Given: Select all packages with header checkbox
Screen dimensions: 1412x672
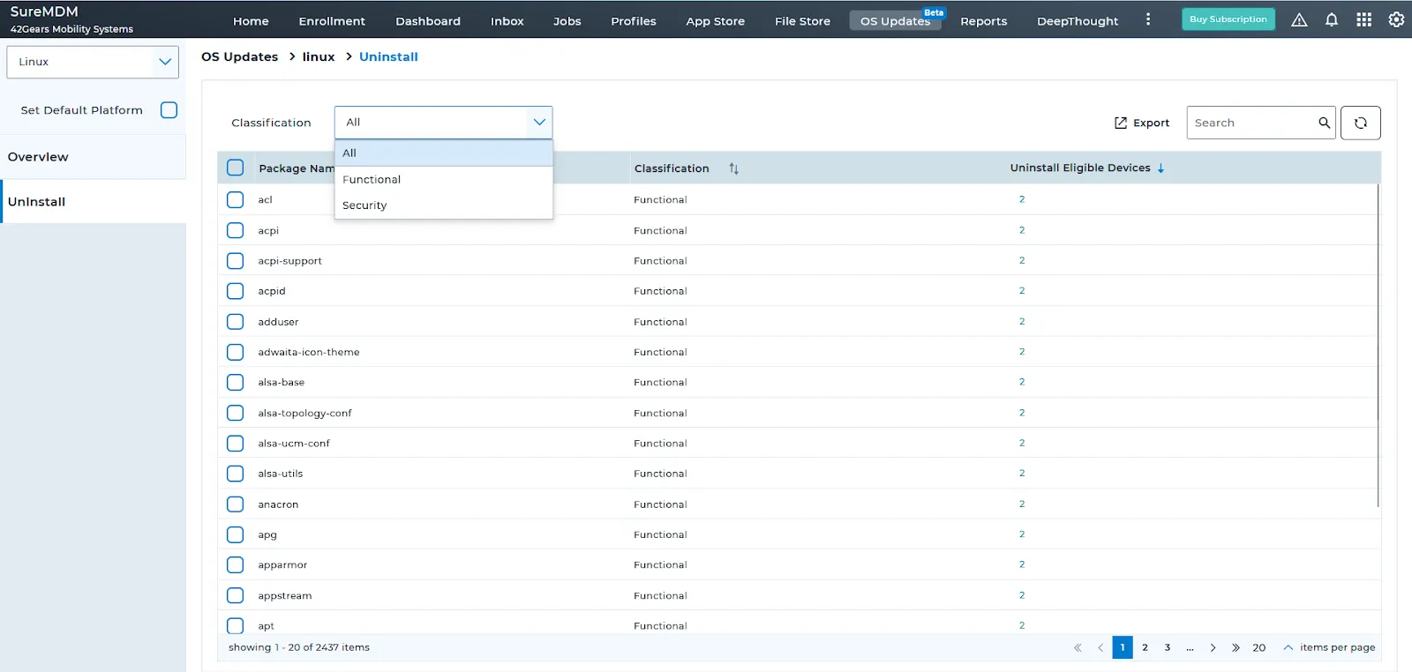Looking at the screenshot, I should (x=235, y=168).
